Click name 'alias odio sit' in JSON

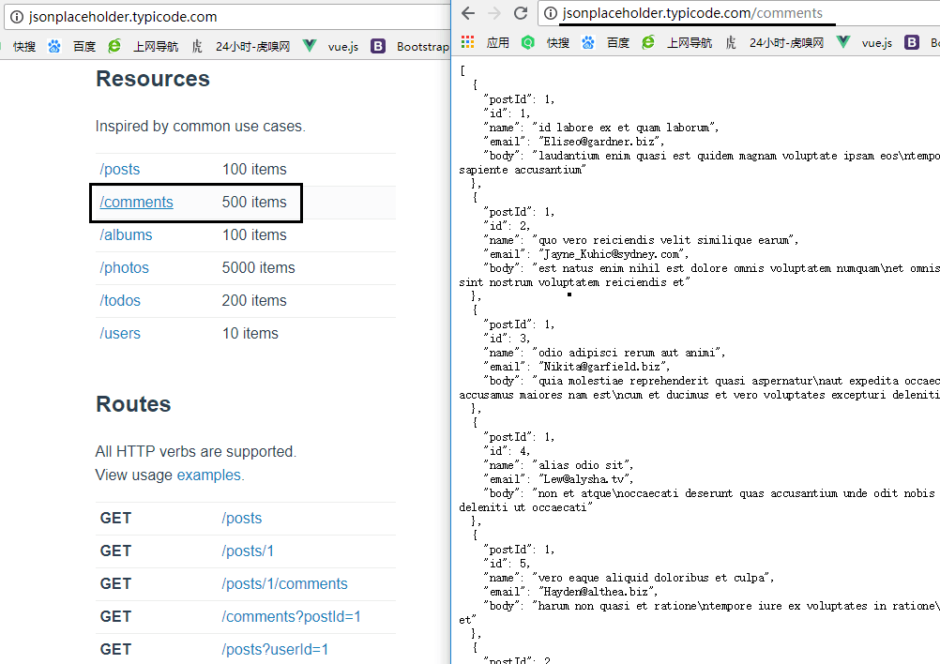(x=581, y=465)
